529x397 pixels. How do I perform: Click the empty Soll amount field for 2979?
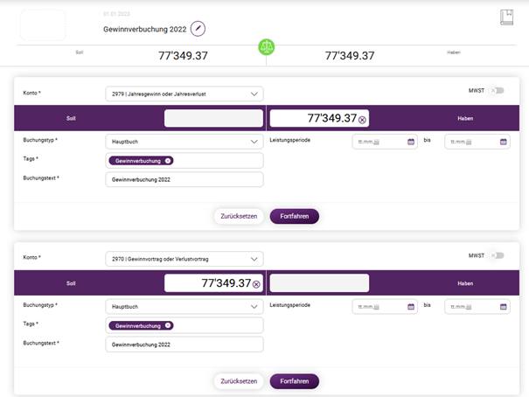pyautogui.click(x=213, y=118)
